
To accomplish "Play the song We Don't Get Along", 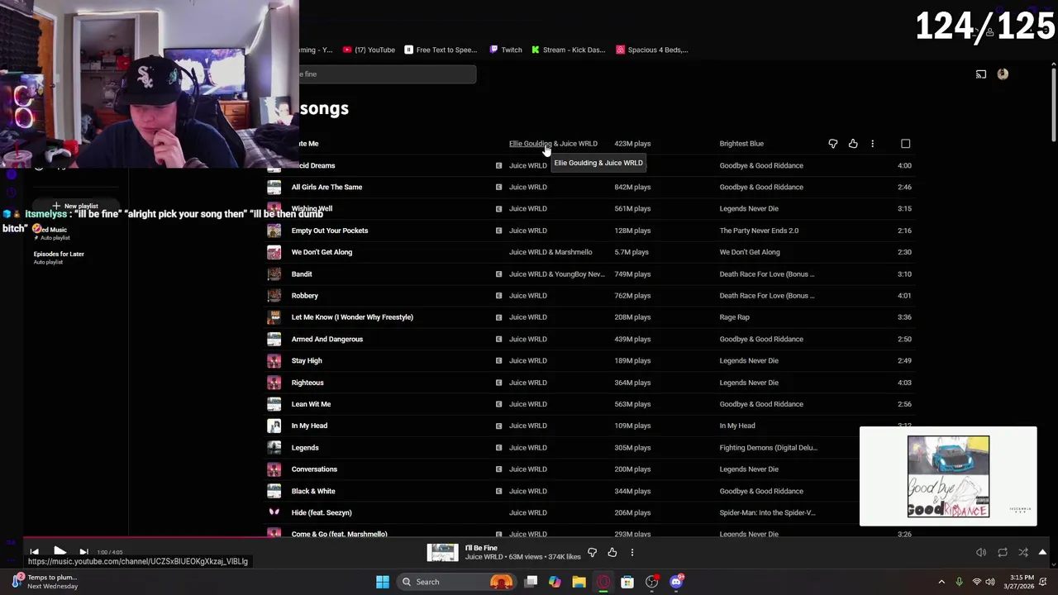I will click(322, 252).
